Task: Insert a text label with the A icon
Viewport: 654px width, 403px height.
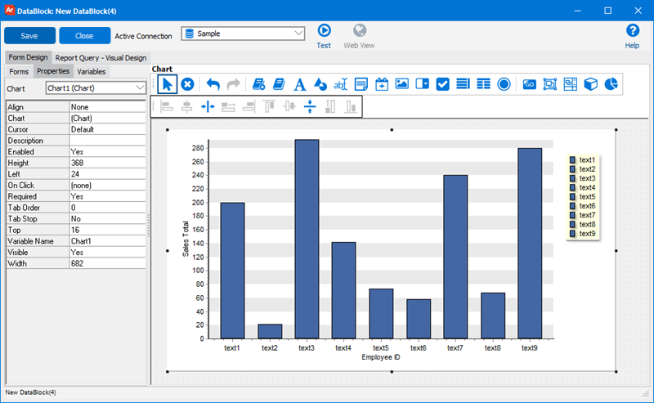Action: 299,83
